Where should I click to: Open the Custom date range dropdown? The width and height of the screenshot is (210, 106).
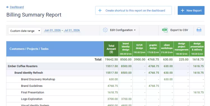pyautogui.click(x=25, y=31)
